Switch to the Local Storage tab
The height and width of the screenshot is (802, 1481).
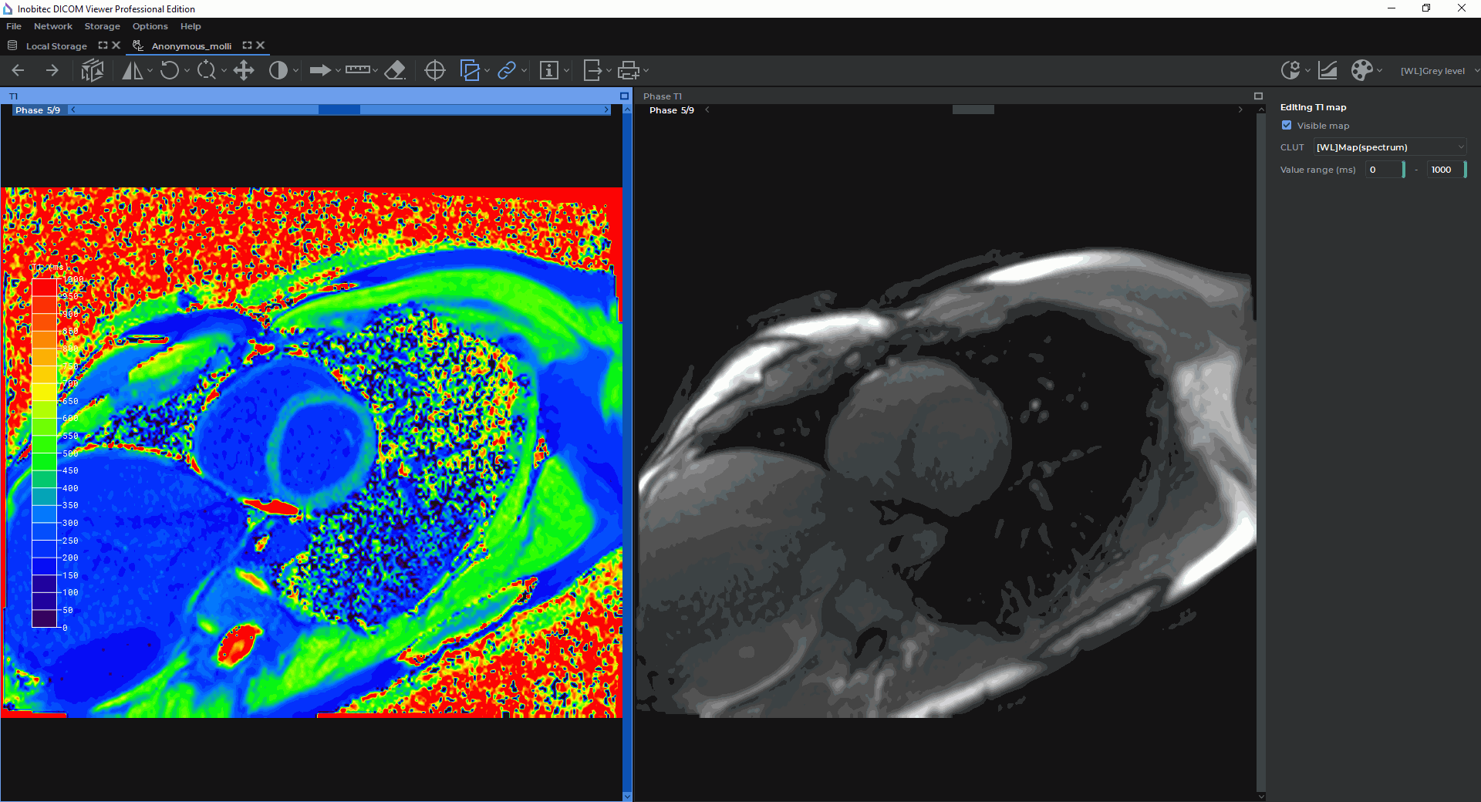point(56,46)
